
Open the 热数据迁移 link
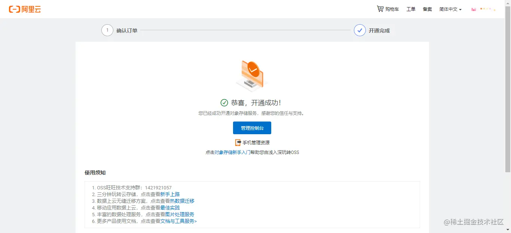pyautogui.click(x=182, y=201)
